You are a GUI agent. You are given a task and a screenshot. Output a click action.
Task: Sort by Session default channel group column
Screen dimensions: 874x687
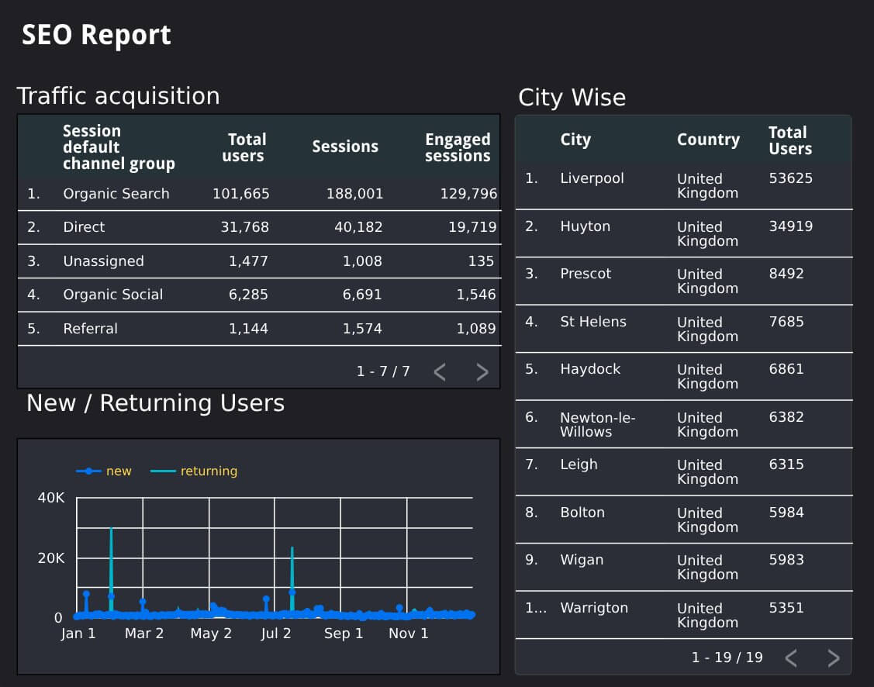(119, 147)
